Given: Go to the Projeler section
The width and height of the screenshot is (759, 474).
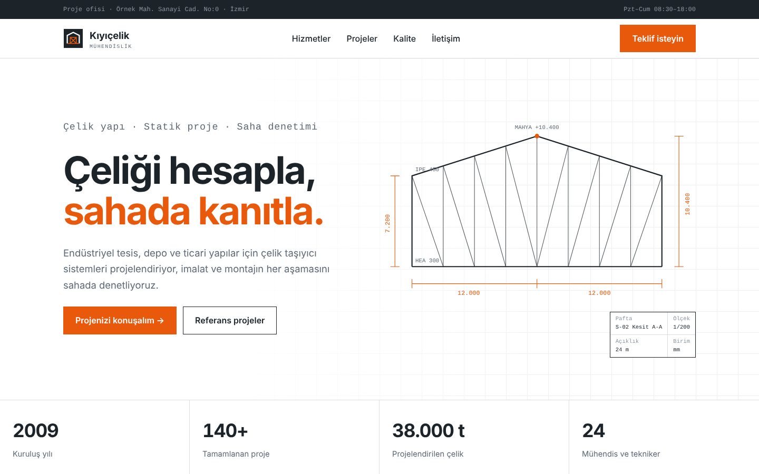Looking at the screenshot, I should pos(362,38).
